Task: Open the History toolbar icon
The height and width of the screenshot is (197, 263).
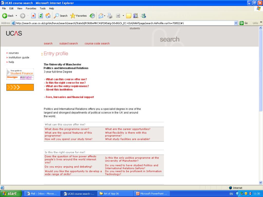Action: pyautogui.click(x=92, y=16)
